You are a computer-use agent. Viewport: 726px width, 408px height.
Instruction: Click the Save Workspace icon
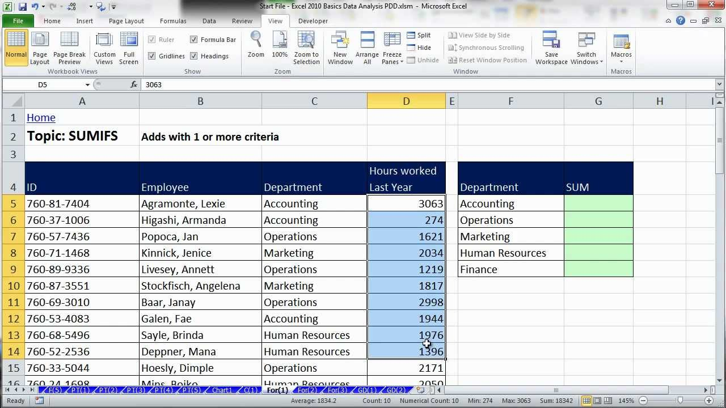point(551,47)
